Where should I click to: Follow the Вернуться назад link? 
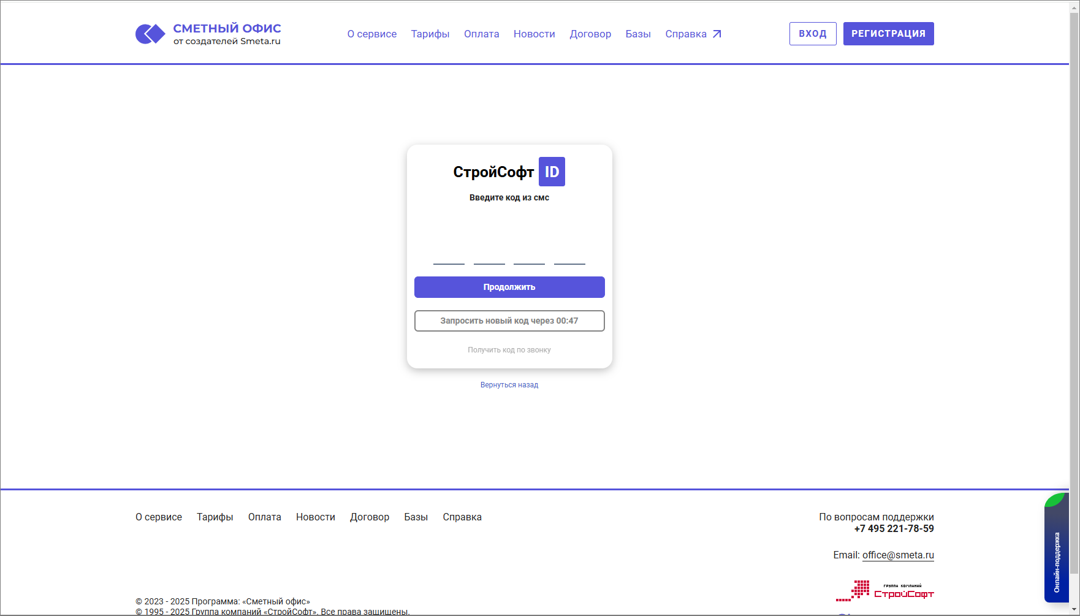(x=509, y=385)
